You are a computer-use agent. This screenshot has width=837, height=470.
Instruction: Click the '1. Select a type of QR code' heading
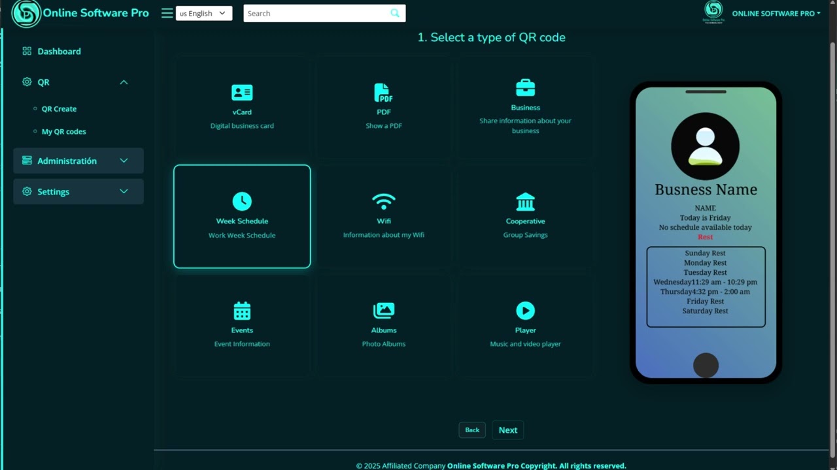click(x=492, y=37)
